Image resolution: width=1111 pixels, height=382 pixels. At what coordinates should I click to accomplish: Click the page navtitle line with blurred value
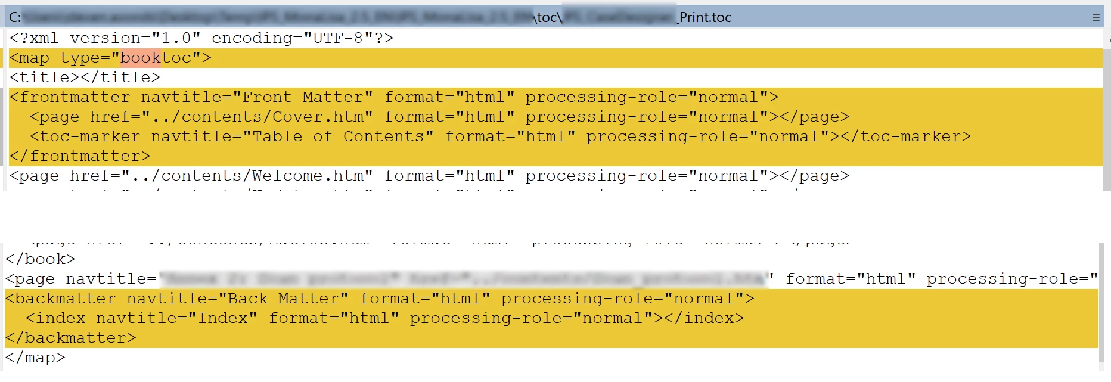coord(551,279)
